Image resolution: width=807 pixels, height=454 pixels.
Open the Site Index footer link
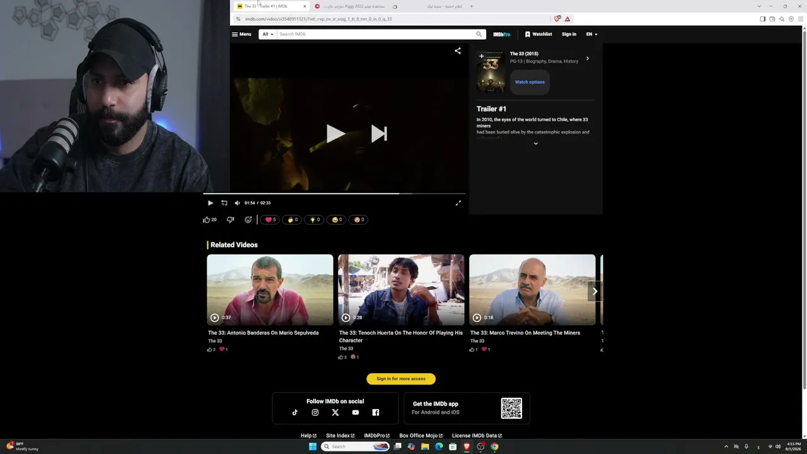click(340, 436)
